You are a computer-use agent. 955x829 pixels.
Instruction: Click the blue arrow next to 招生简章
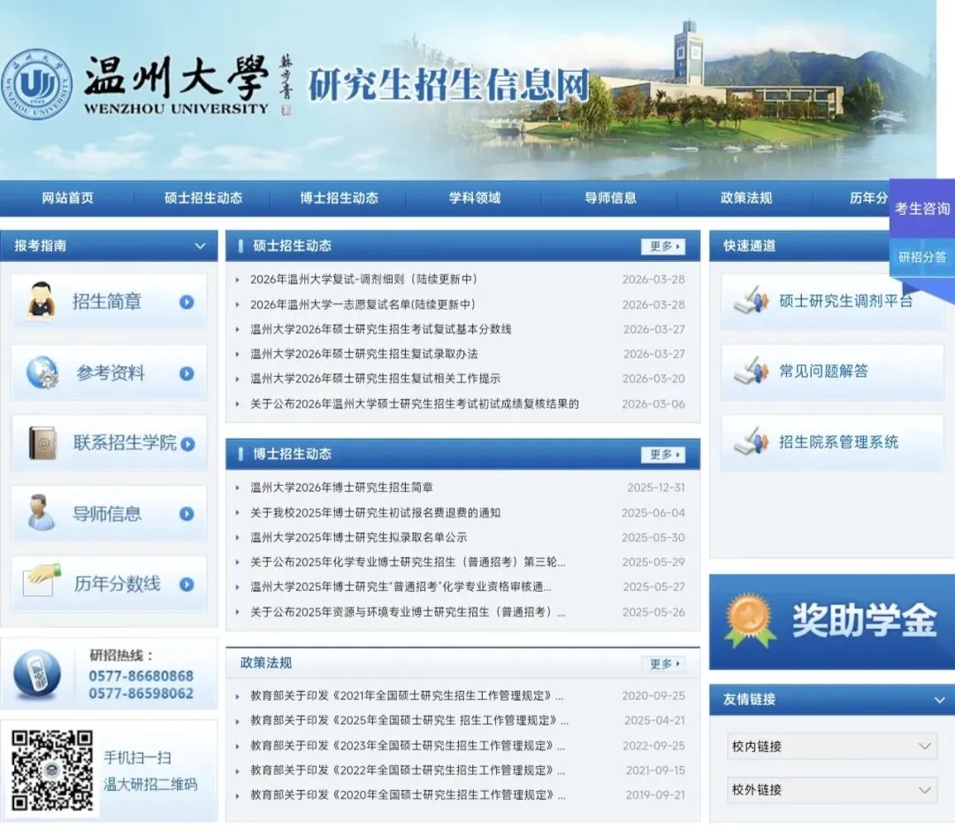tap(187, 302)
